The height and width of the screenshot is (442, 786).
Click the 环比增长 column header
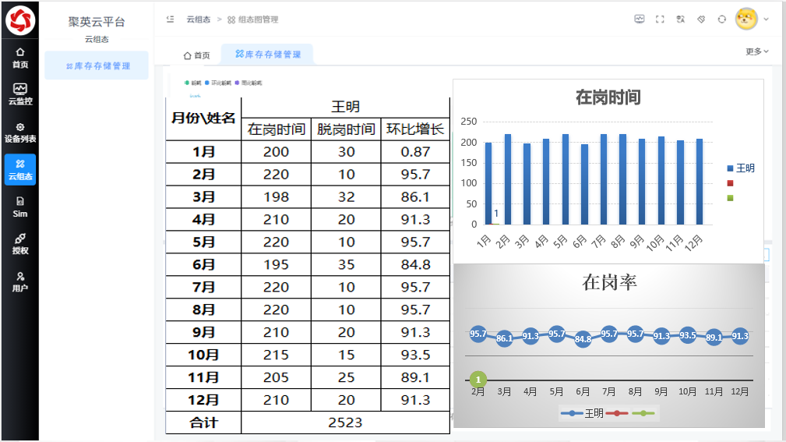(415, 129)
